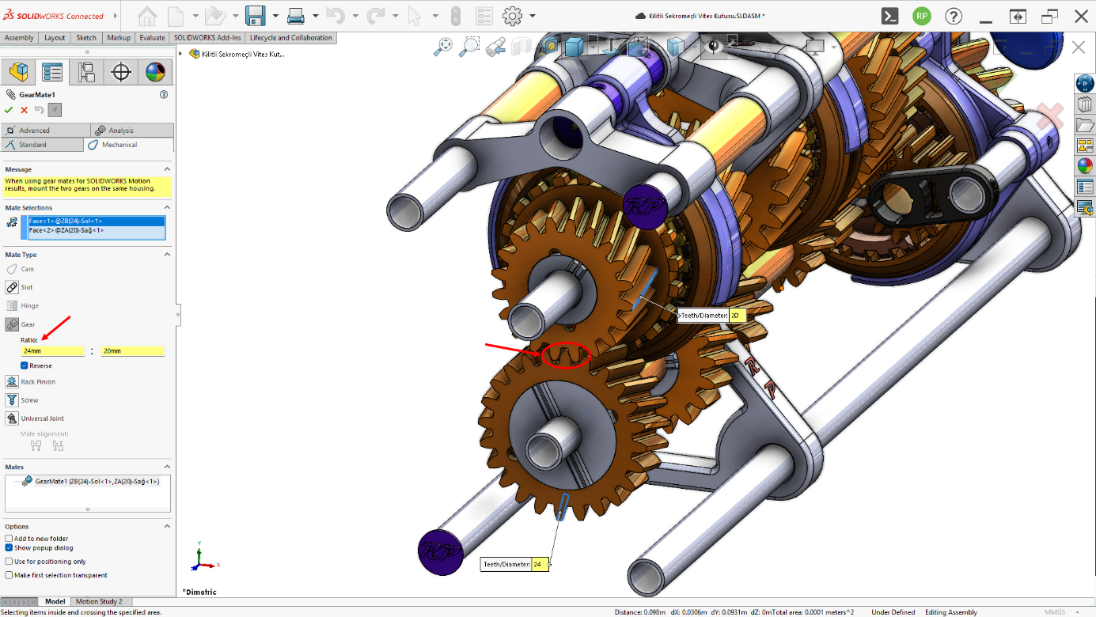Accept GearMate1 with green checkmark
The height and width of the screenshot is (617, 1096).
click(x=9, y=110)
